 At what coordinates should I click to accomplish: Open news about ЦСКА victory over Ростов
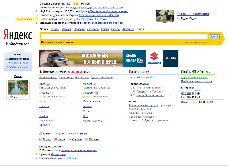click(x=86, y=19)
